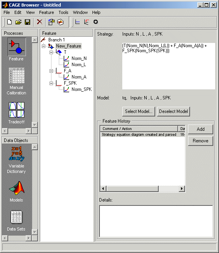This screenshot has height=253, width=219.
Task: Click the surface viewer toolbar icon
Action: point(60,22)
